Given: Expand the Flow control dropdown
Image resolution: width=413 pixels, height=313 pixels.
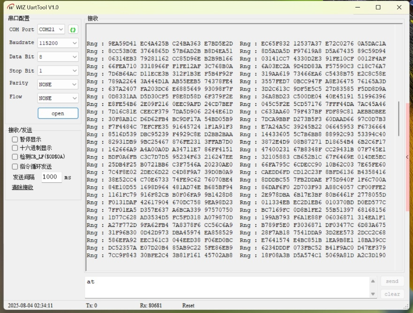Looking at the screenshot, I should tap(58, 98).
